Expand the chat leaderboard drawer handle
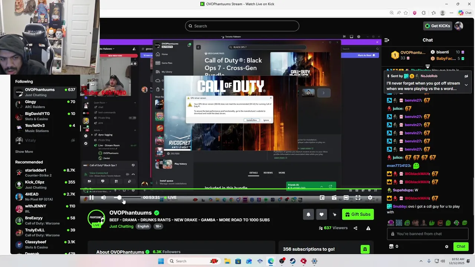The height and width of the screenshot is (267, 475). [x=427, y=66]
